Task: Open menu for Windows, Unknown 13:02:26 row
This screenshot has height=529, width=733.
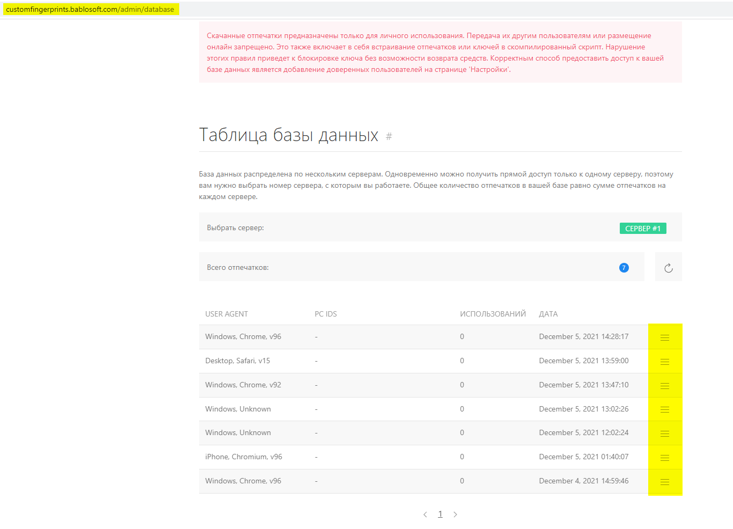Action: click(664, 409)
